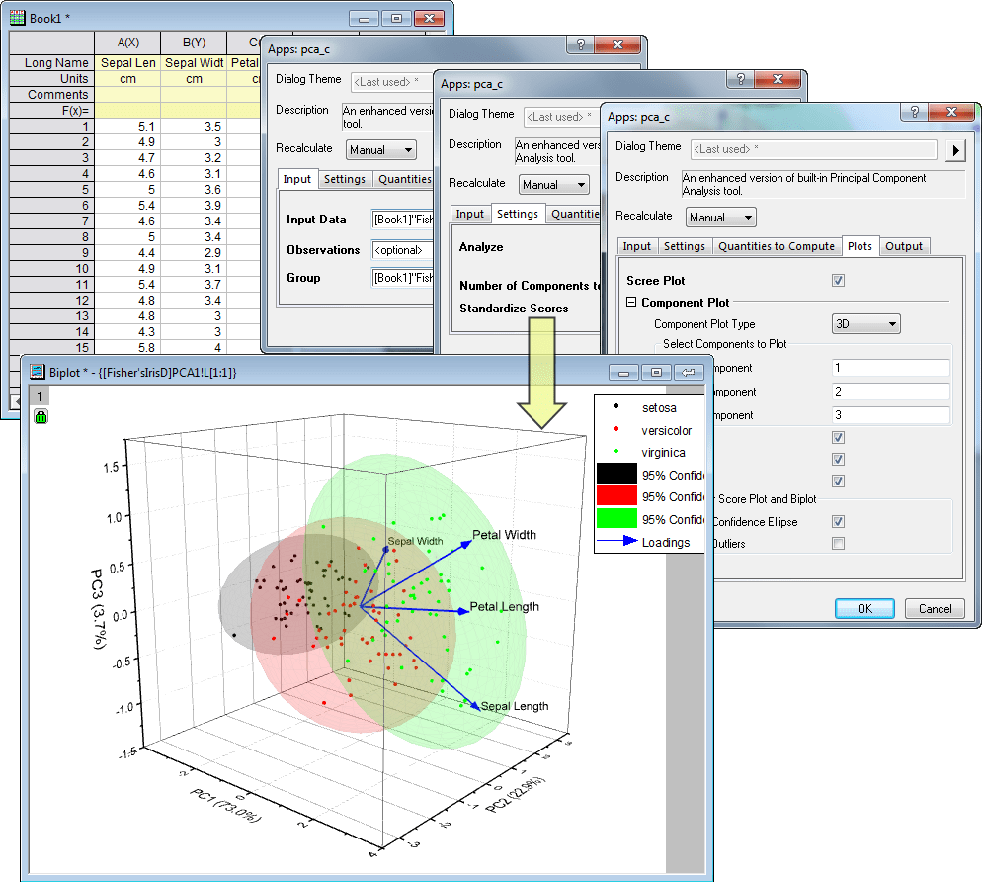Viewport: 983px width, 882px height.
Task: Toggle the Confidence Ellipse checkbox
Action: (838, 521)
